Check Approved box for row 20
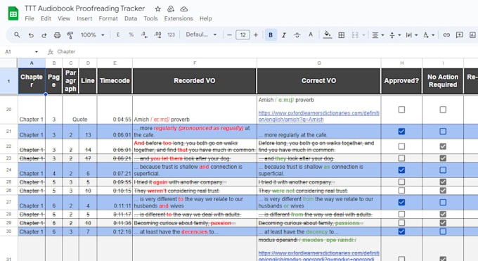The width and height of the screenshot is (478, 261). point(401,109)
